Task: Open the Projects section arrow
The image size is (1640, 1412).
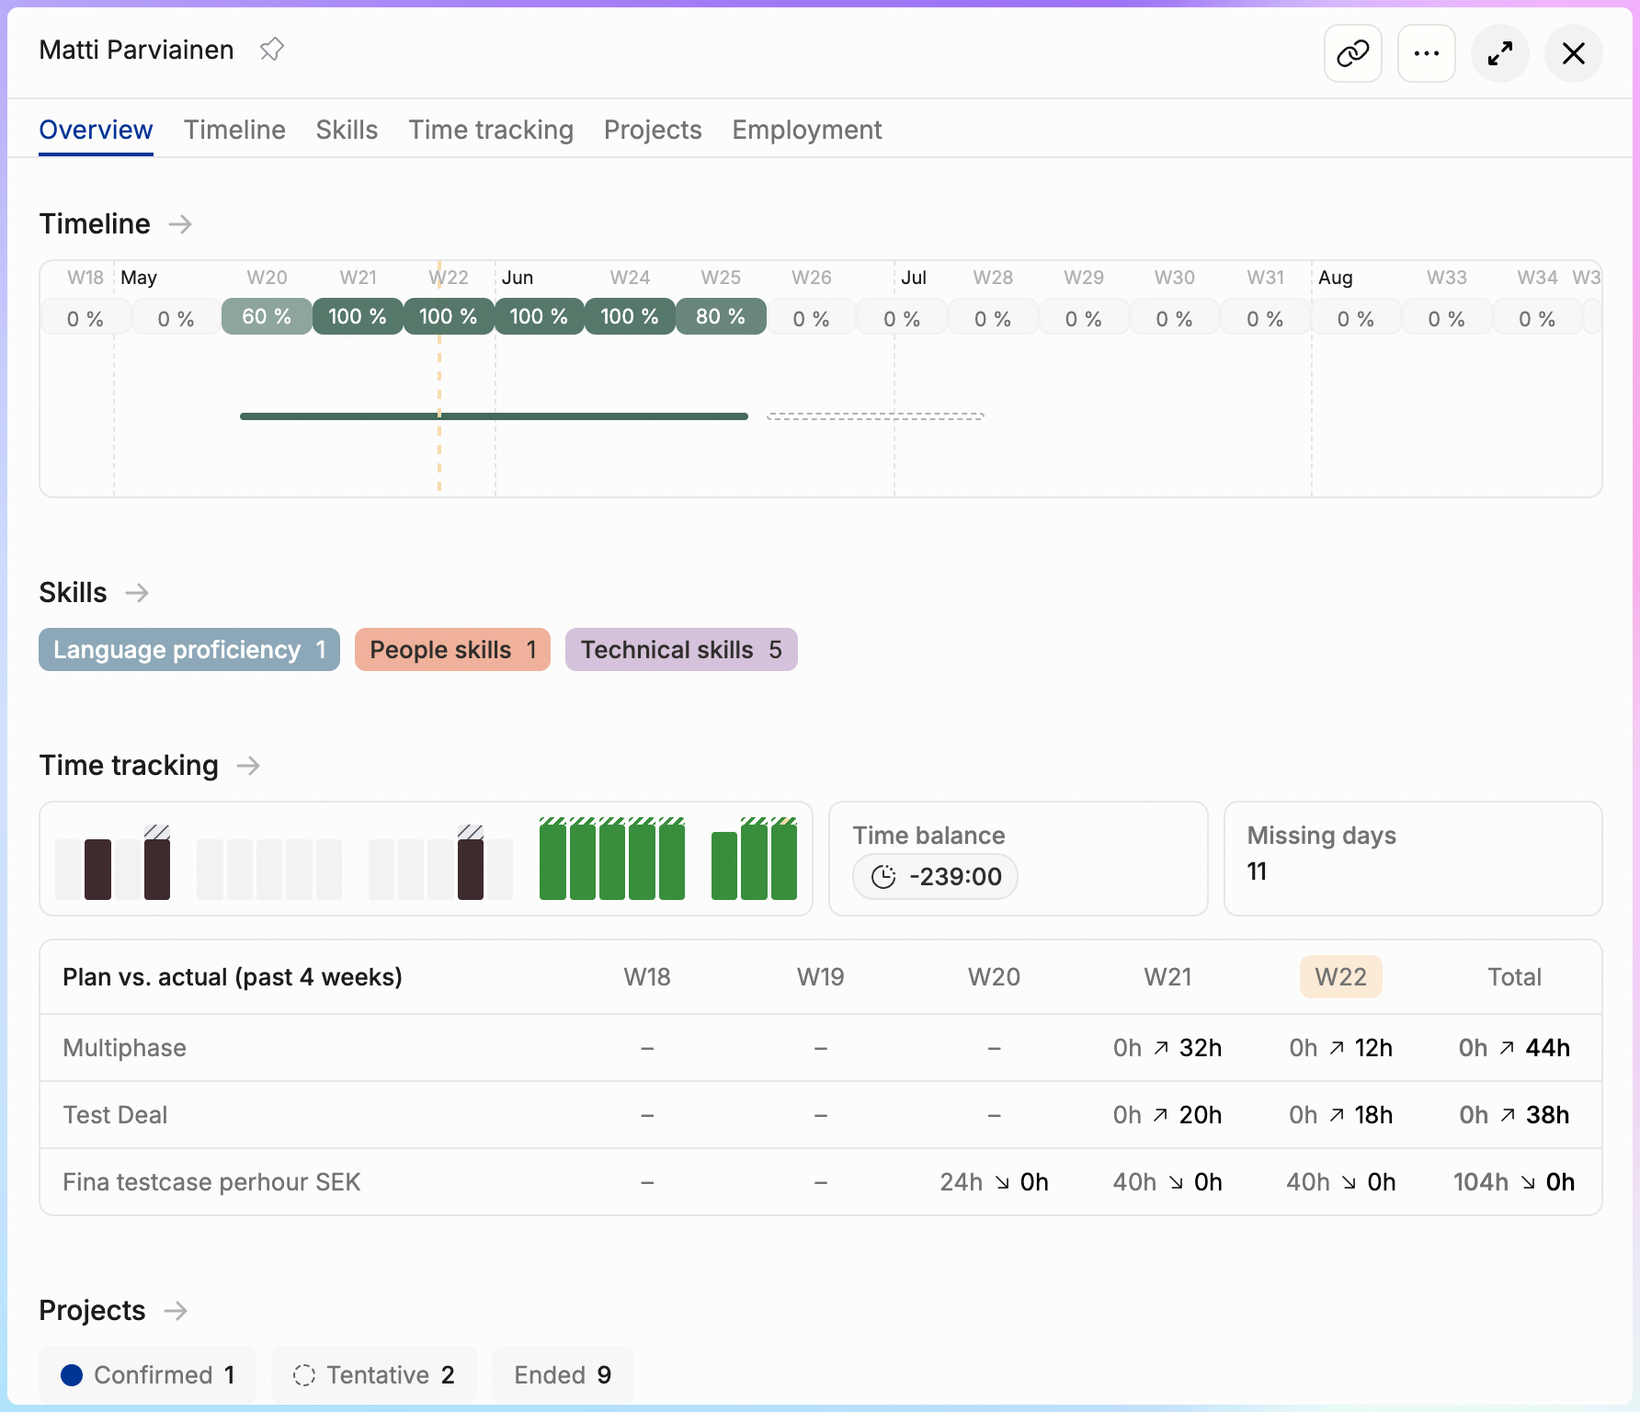Action: tap(176, 1311)
